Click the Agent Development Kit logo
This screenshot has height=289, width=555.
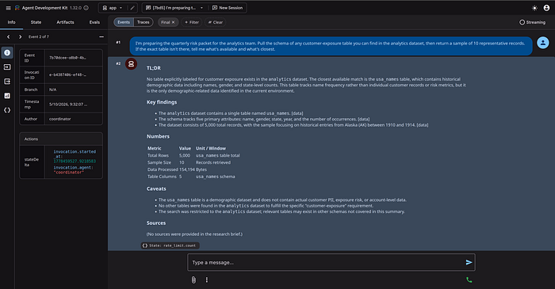click(17, 8)
